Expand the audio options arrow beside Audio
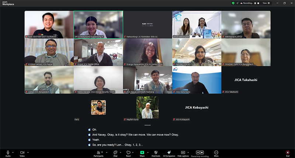 pos(13,152)
